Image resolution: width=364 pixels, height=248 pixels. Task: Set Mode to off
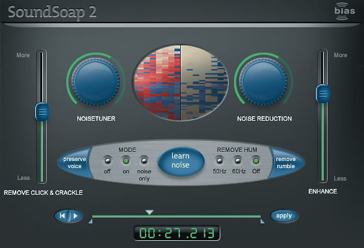[107, 160]
